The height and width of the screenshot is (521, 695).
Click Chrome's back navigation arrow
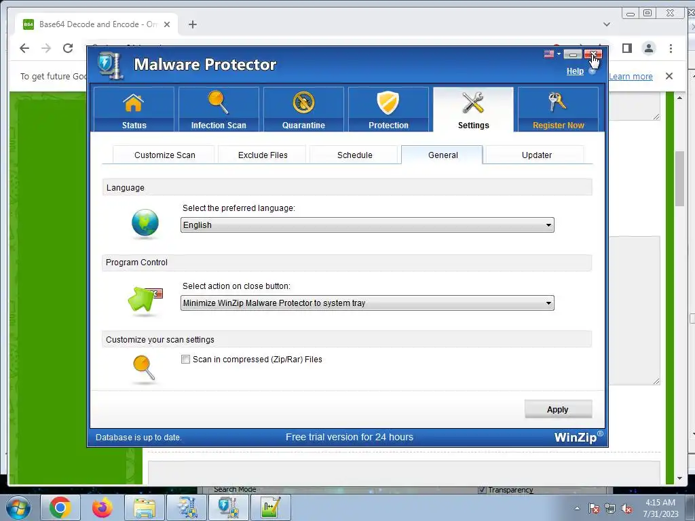click(24, 48)
